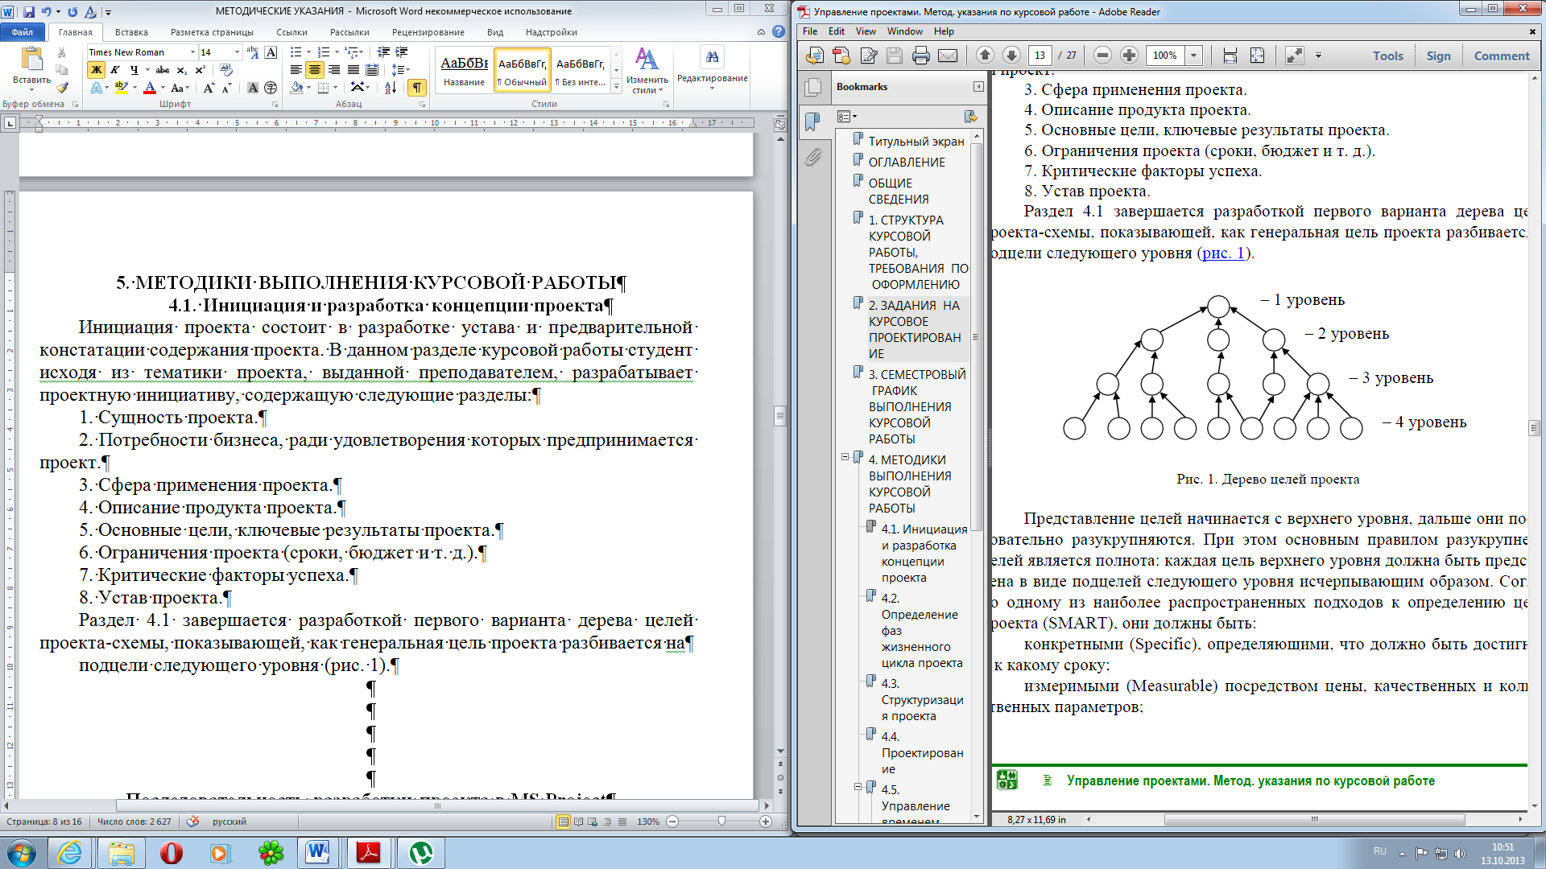Justify the paragraph text in Word
The width and height of the screenshot is (1546, 869).
point(353,70)
